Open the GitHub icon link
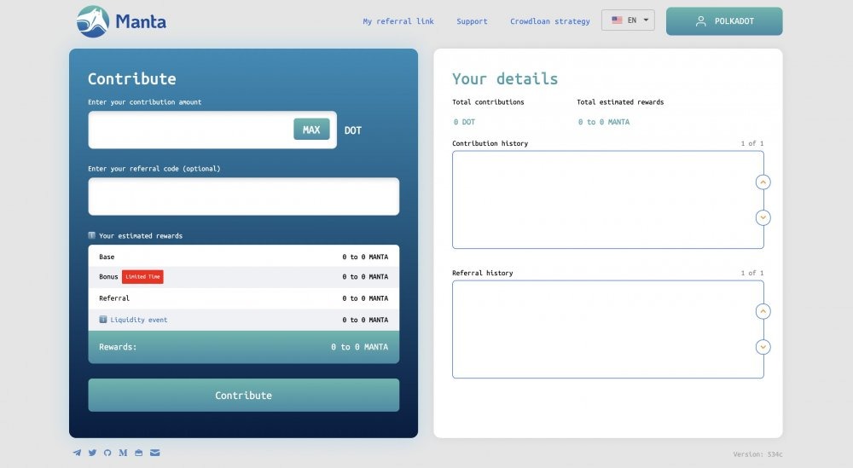This screenshot has height=468, width=853. coord(107,453)
